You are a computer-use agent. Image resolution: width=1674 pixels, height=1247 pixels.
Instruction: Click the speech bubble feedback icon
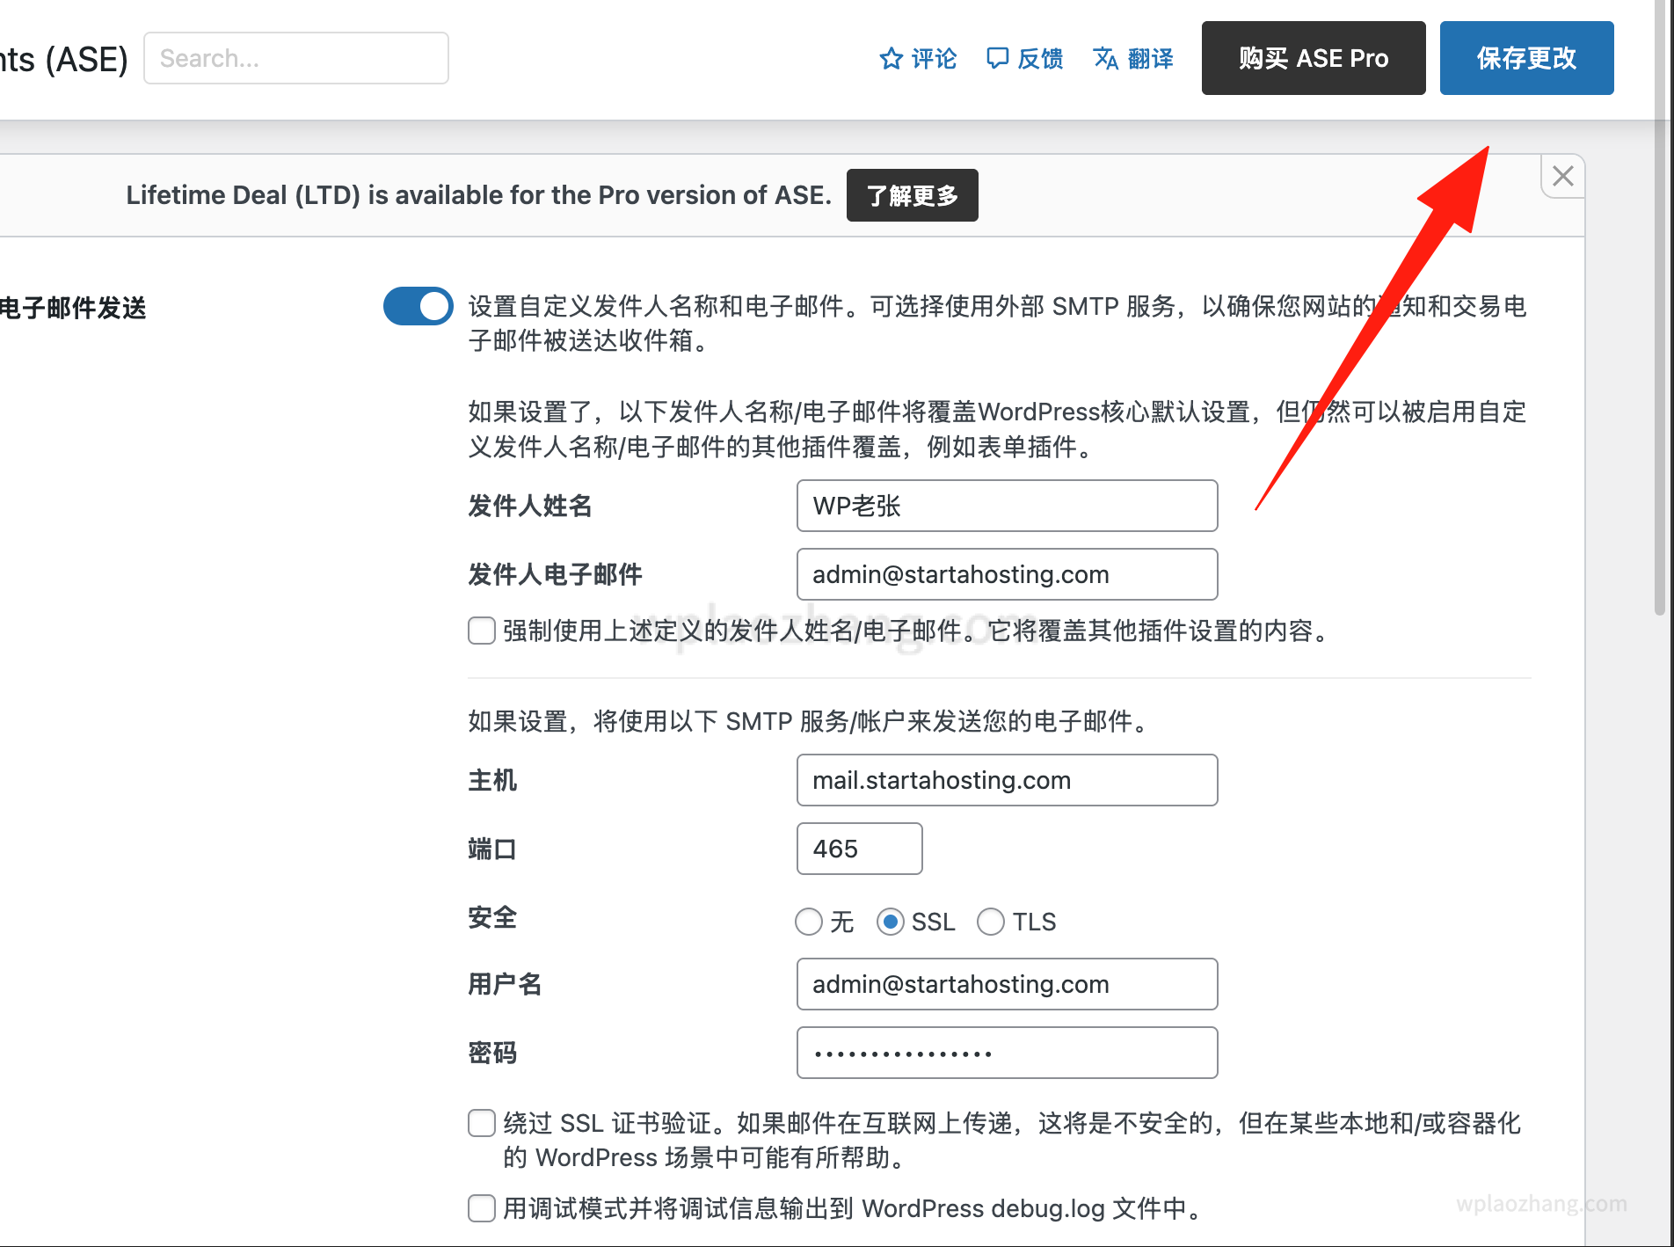(x=997, y=59)
